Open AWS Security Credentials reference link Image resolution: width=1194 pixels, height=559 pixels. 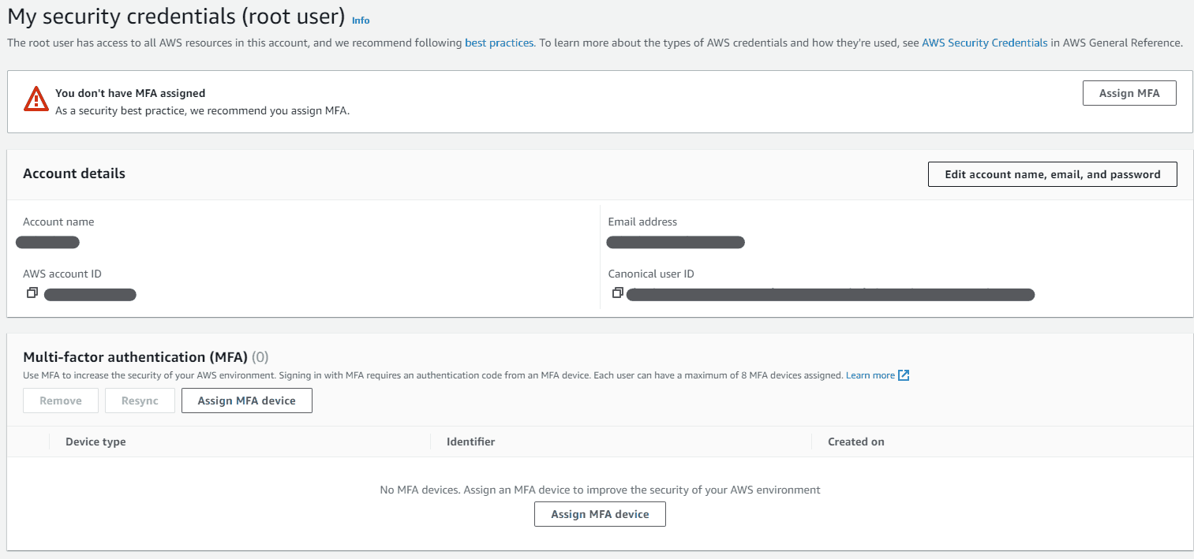[984, 43]
